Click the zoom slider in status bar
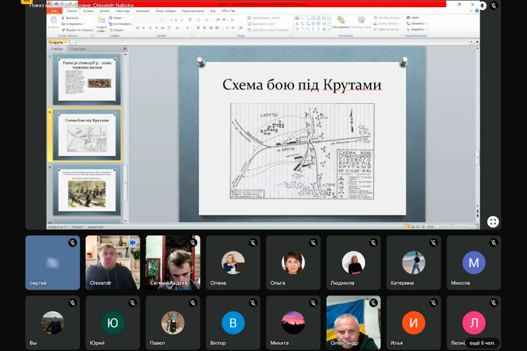Image resolution: width=527 pixels, height=351 pixels. [x=453, y=227]
